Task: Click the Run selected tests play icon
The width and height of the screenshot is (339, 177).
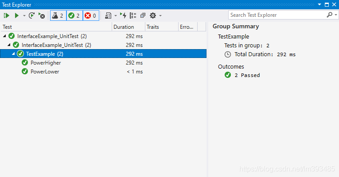Action: (17, 15)
